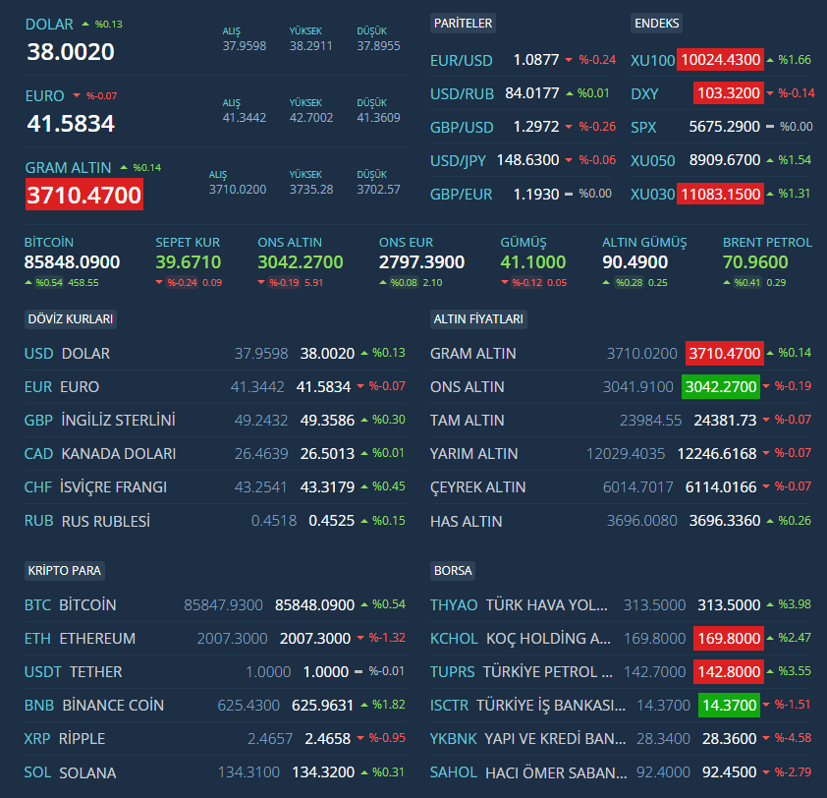Click the green-highlighted ISCTR price 14.3700
827x798 pixels.
(728, 706)
